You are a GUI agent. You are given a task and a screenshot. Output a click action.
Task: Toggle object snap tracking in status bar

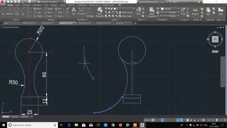178,120
